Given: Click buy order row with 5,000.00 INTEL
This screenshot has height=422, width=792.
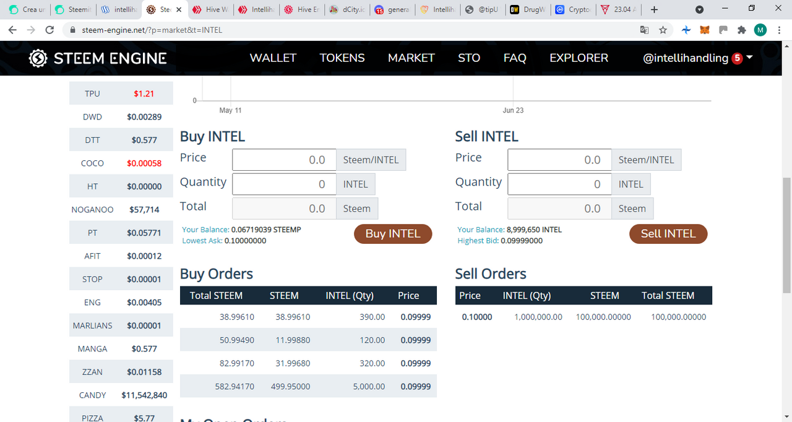Looking at the screenshot, I should pos(308,386).
